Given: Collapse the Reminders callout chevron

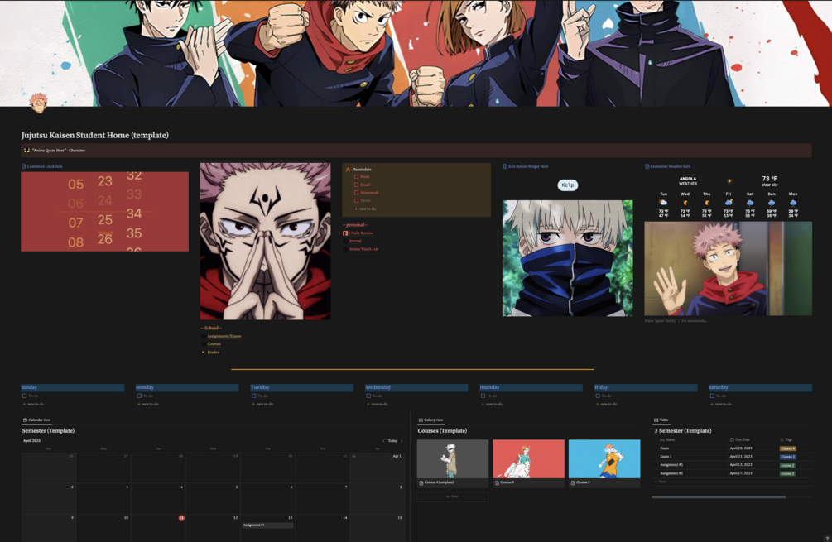Looking at the screenshot, I should (348, 169).
